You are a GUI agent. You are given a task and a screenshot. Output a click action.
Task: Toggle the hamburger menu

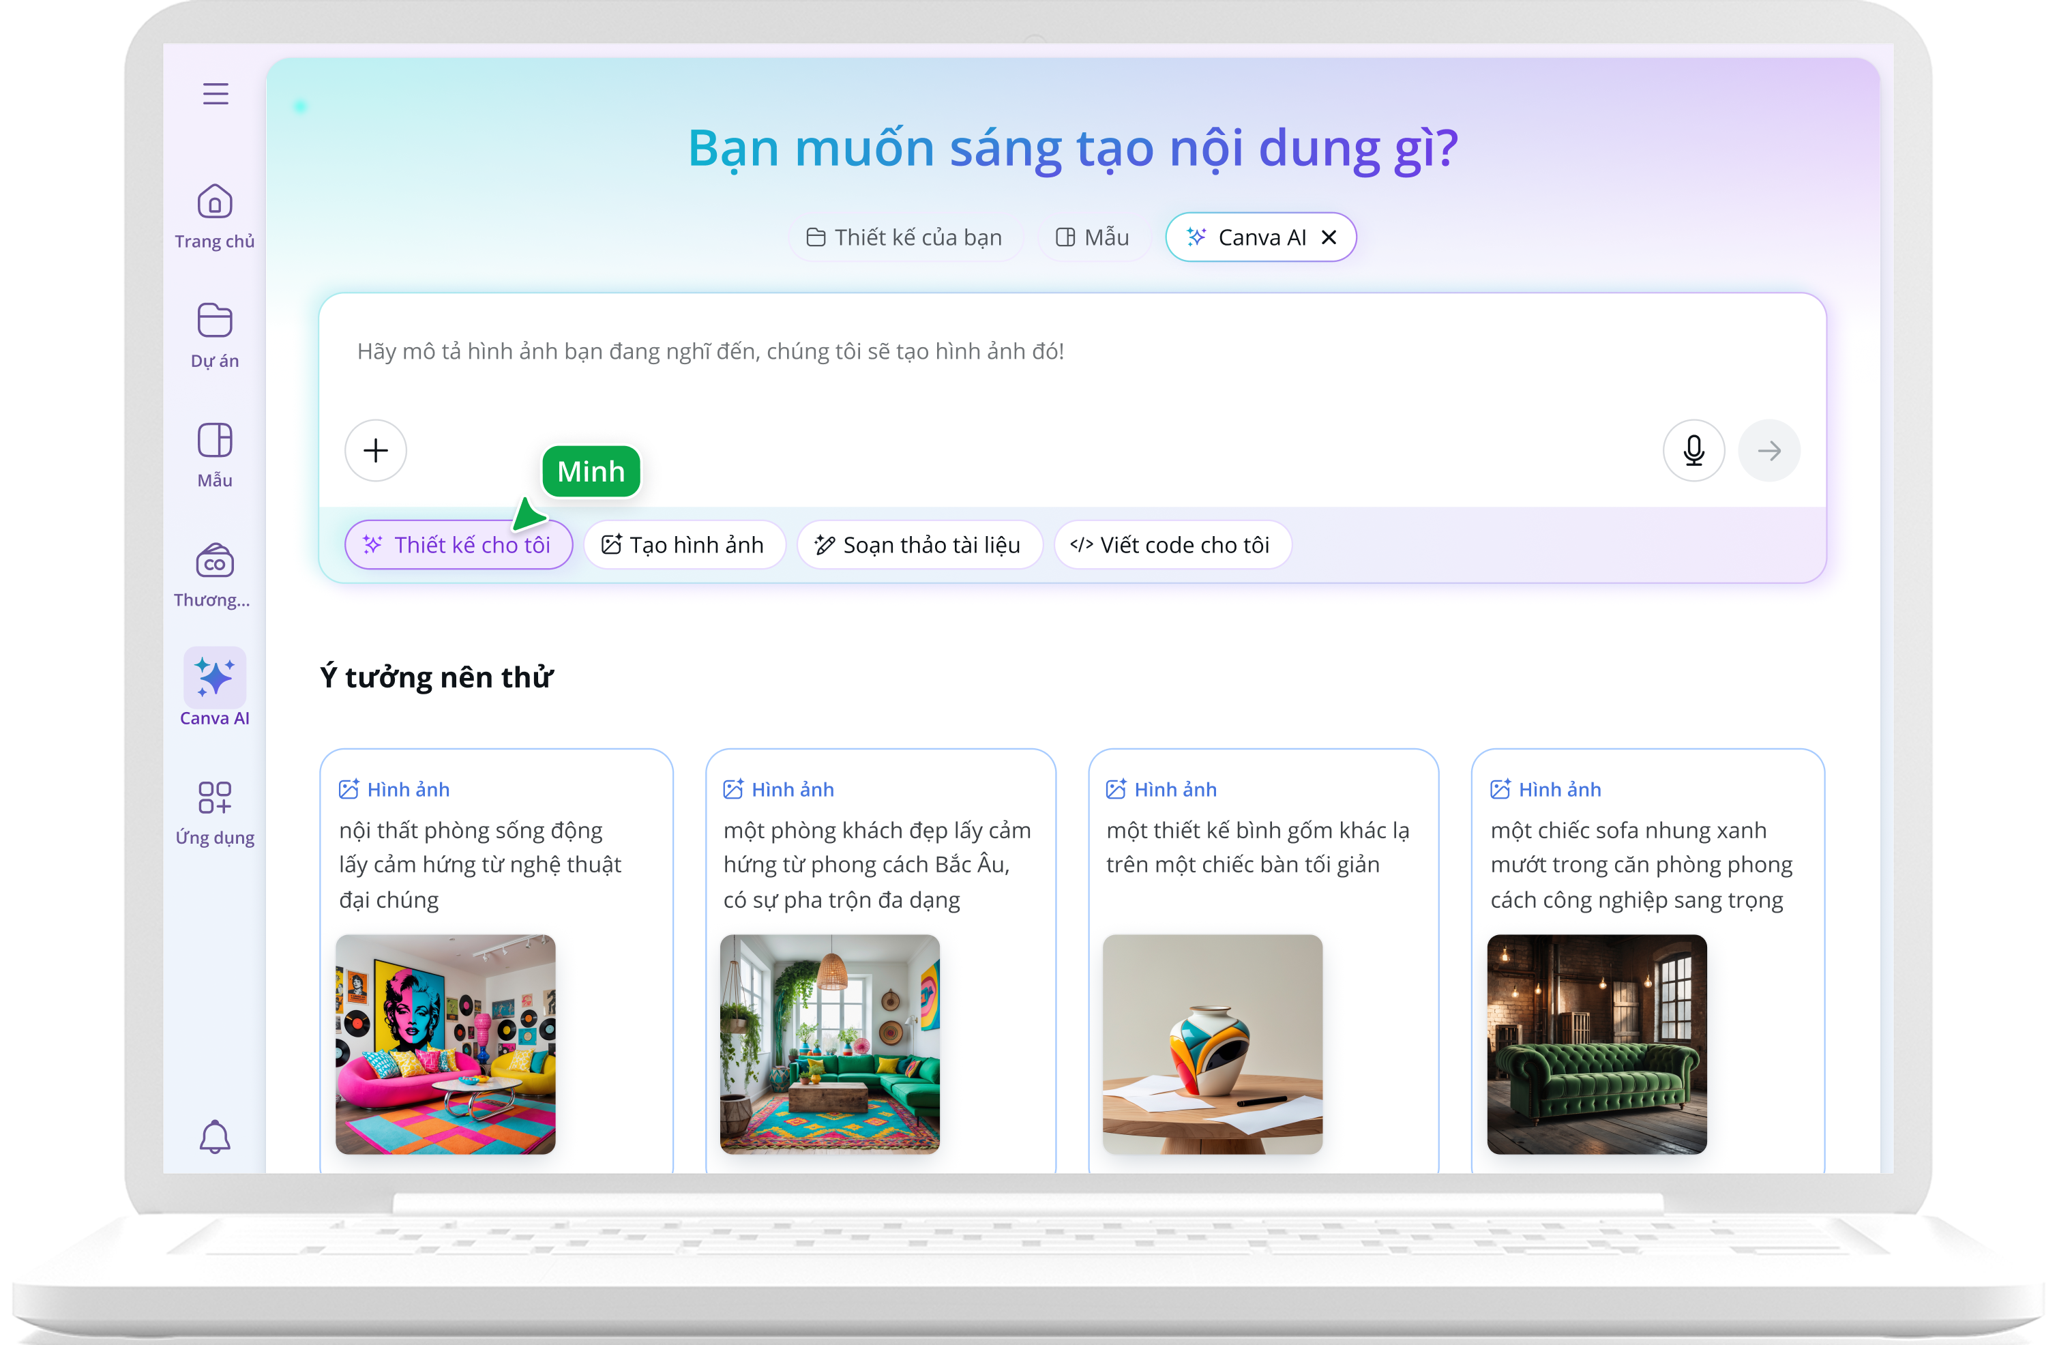pos(216,93)
